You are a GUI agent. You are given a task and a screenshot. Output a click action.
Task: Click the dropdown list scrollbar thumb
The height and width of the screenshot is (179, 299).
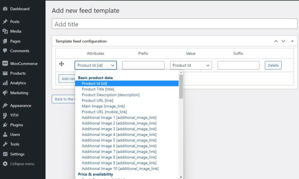coord(181,87)
